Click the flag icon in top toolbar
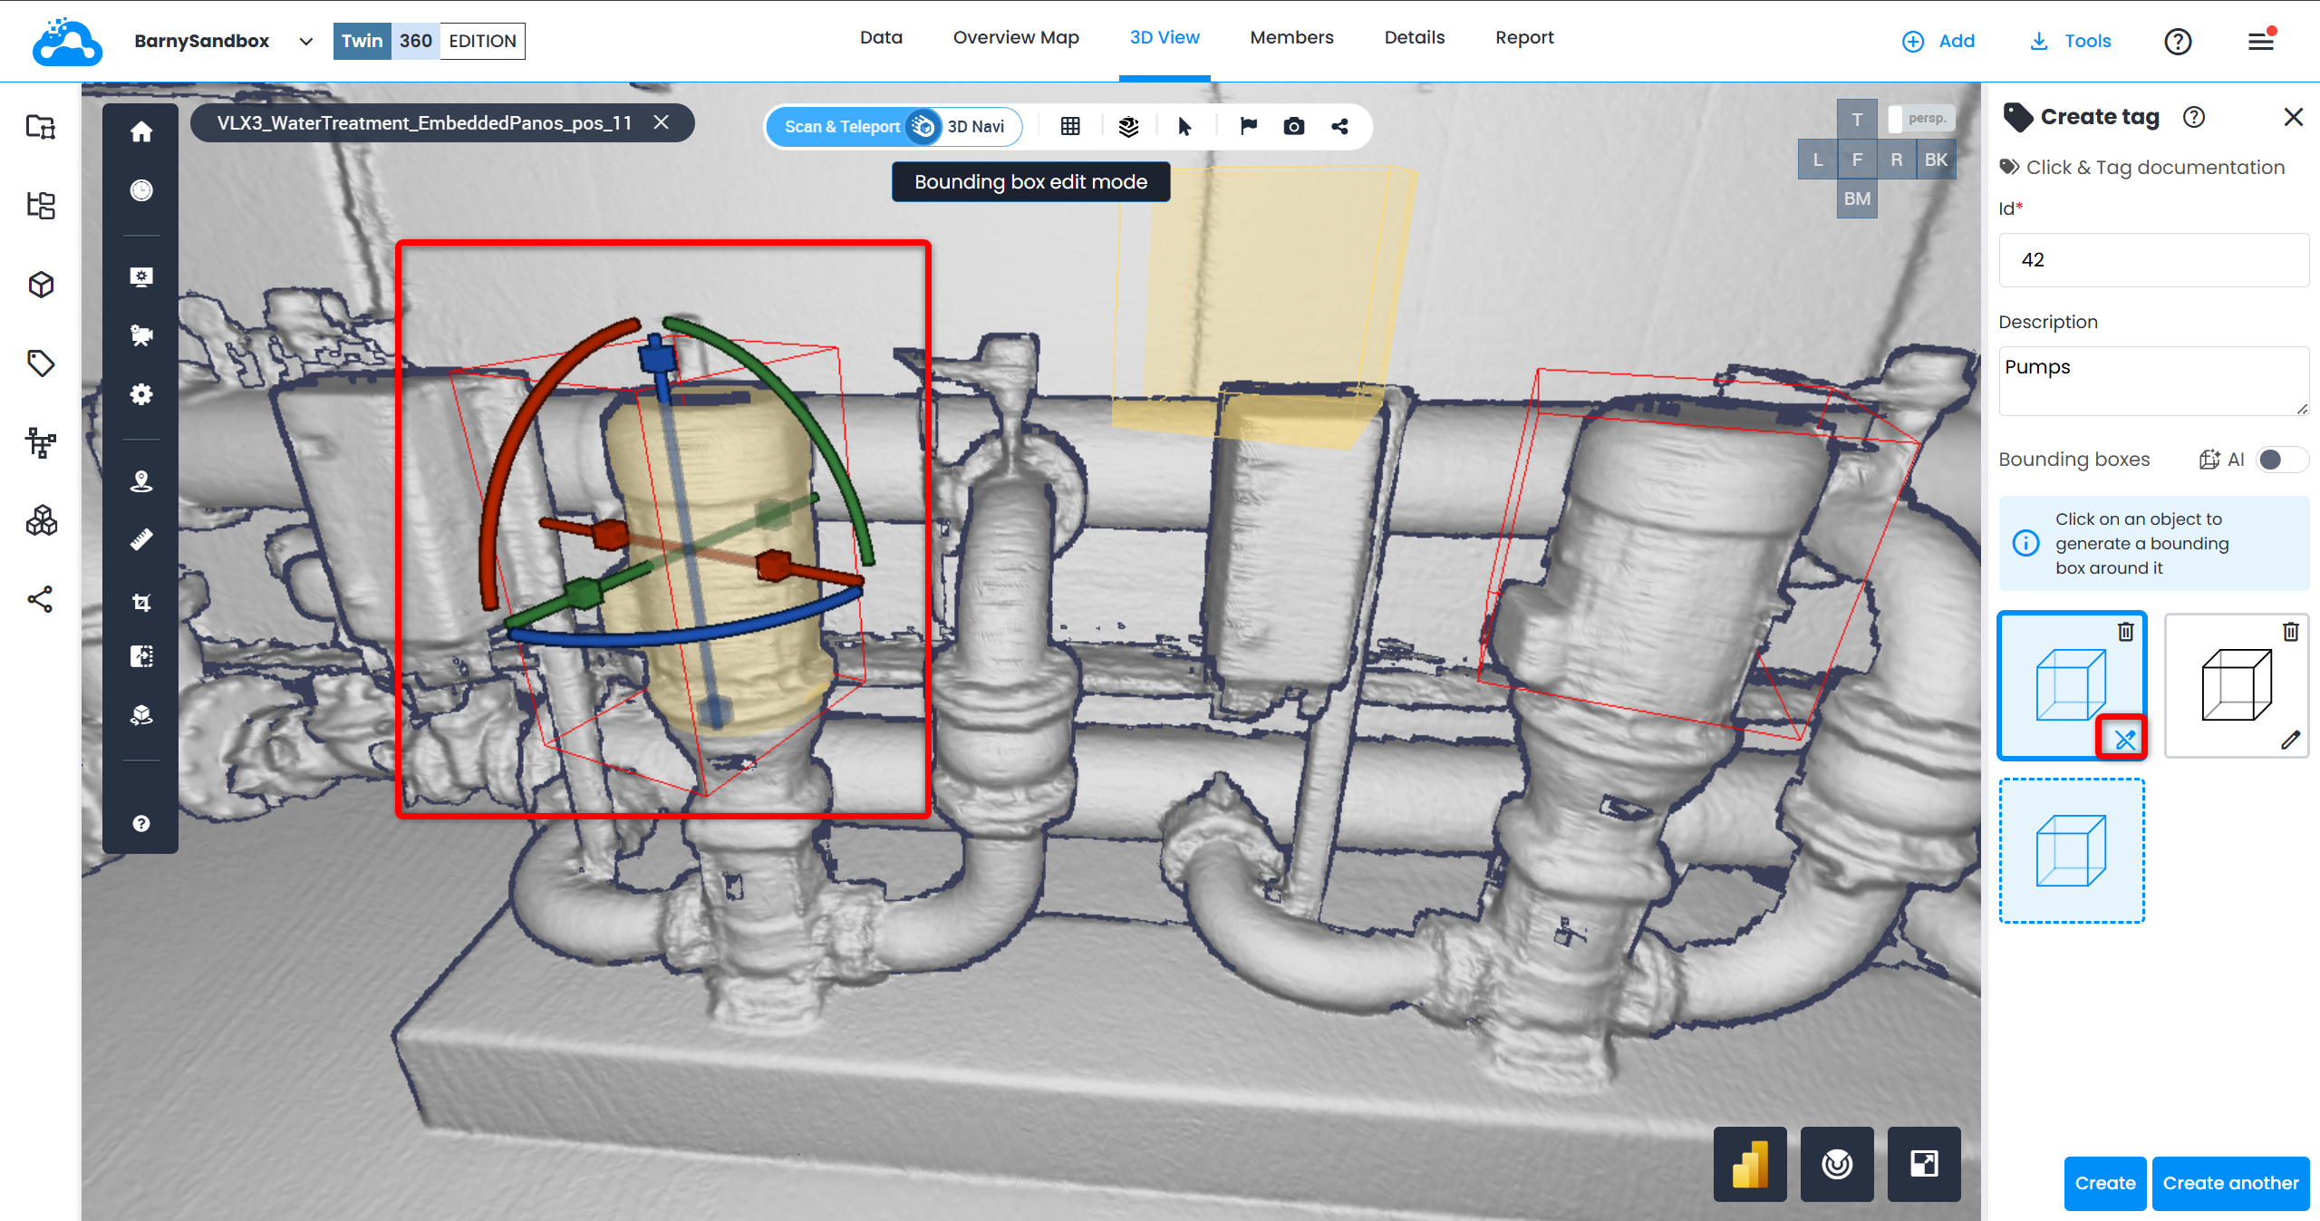Image resolution: width=2320 pixels, height=1221 pixels. pyautogui.click(x=1248, y=127)
